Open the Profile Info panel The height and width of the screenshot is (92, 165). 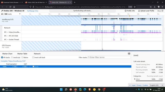click(130, 11)
